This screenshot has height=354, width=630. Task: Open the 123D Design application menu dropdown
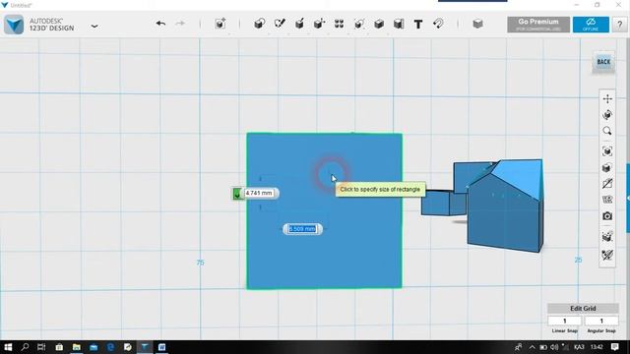click(94, 27)
